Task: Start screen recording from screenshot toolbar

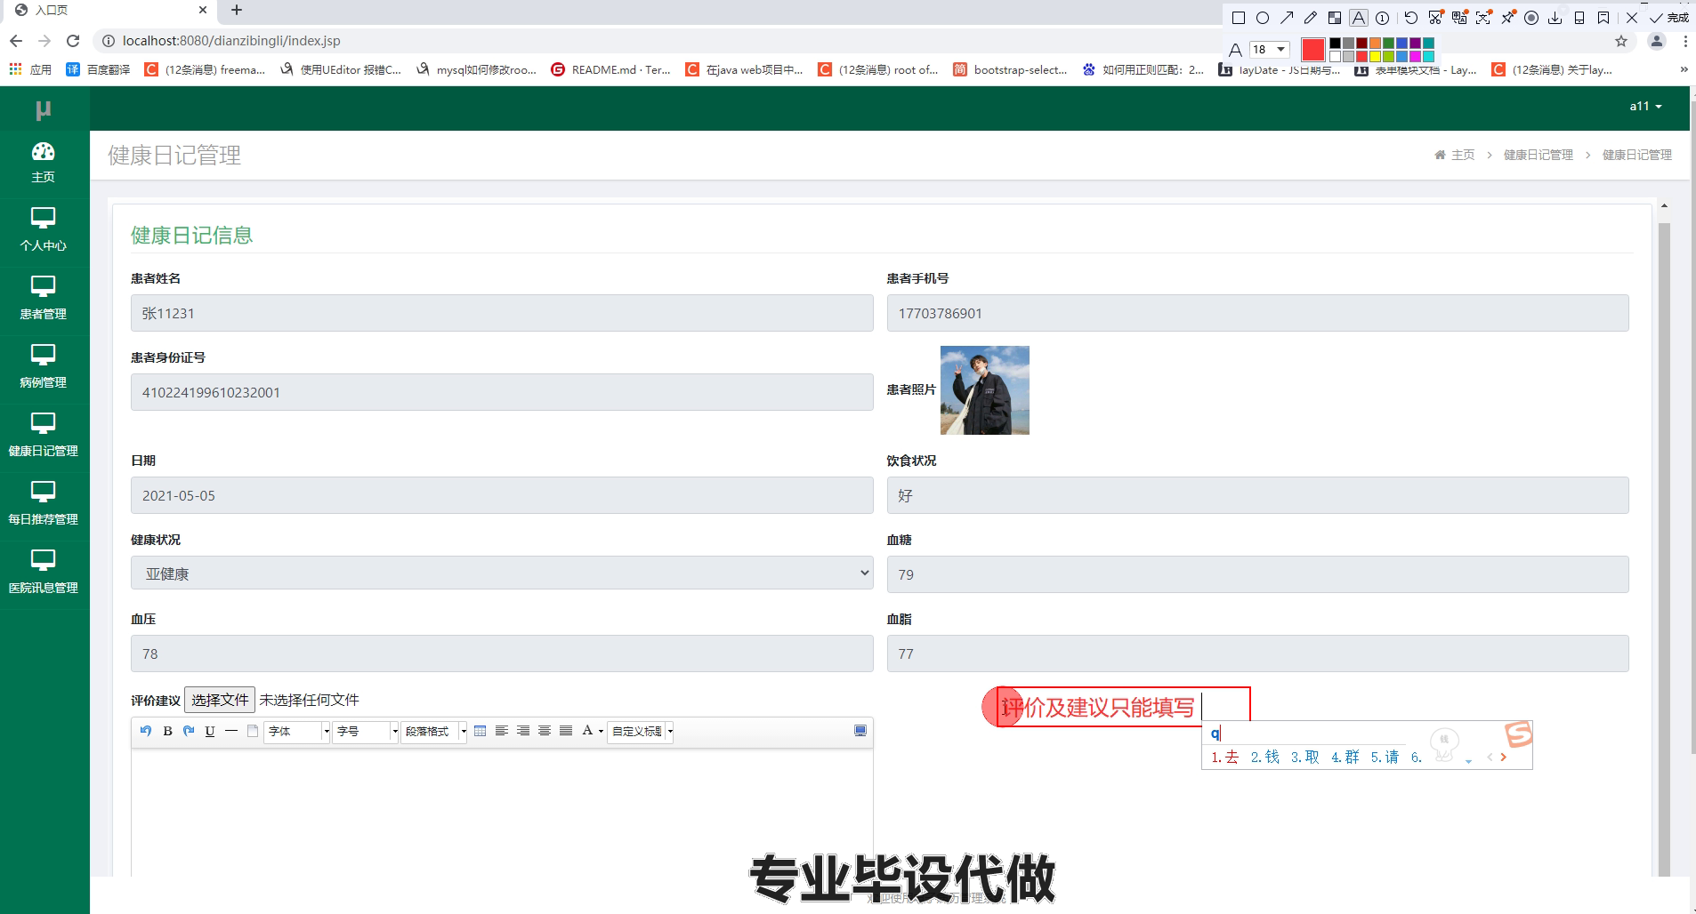Action: coord(1531,18)
